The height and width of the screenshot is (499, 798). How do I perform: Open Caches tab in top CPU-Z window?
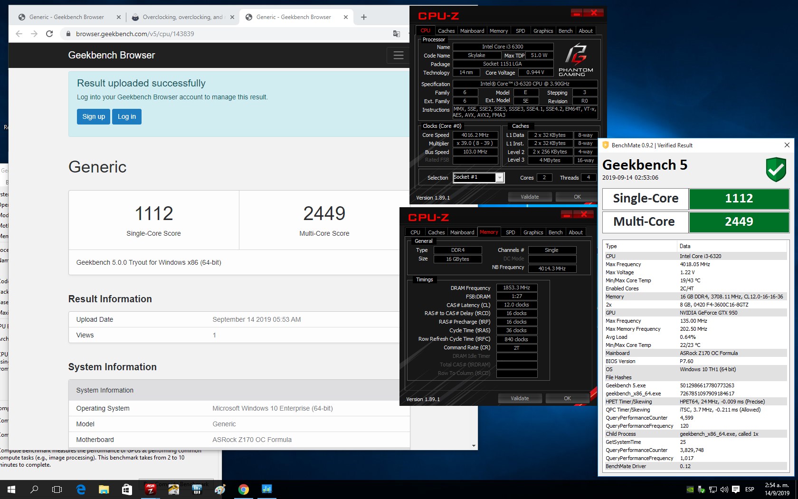coord(446,31)
